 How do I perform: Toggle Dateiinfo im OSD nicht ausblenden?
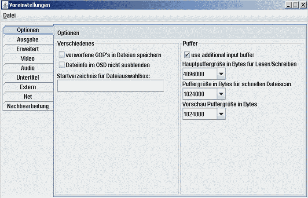(x=62, y=65)
